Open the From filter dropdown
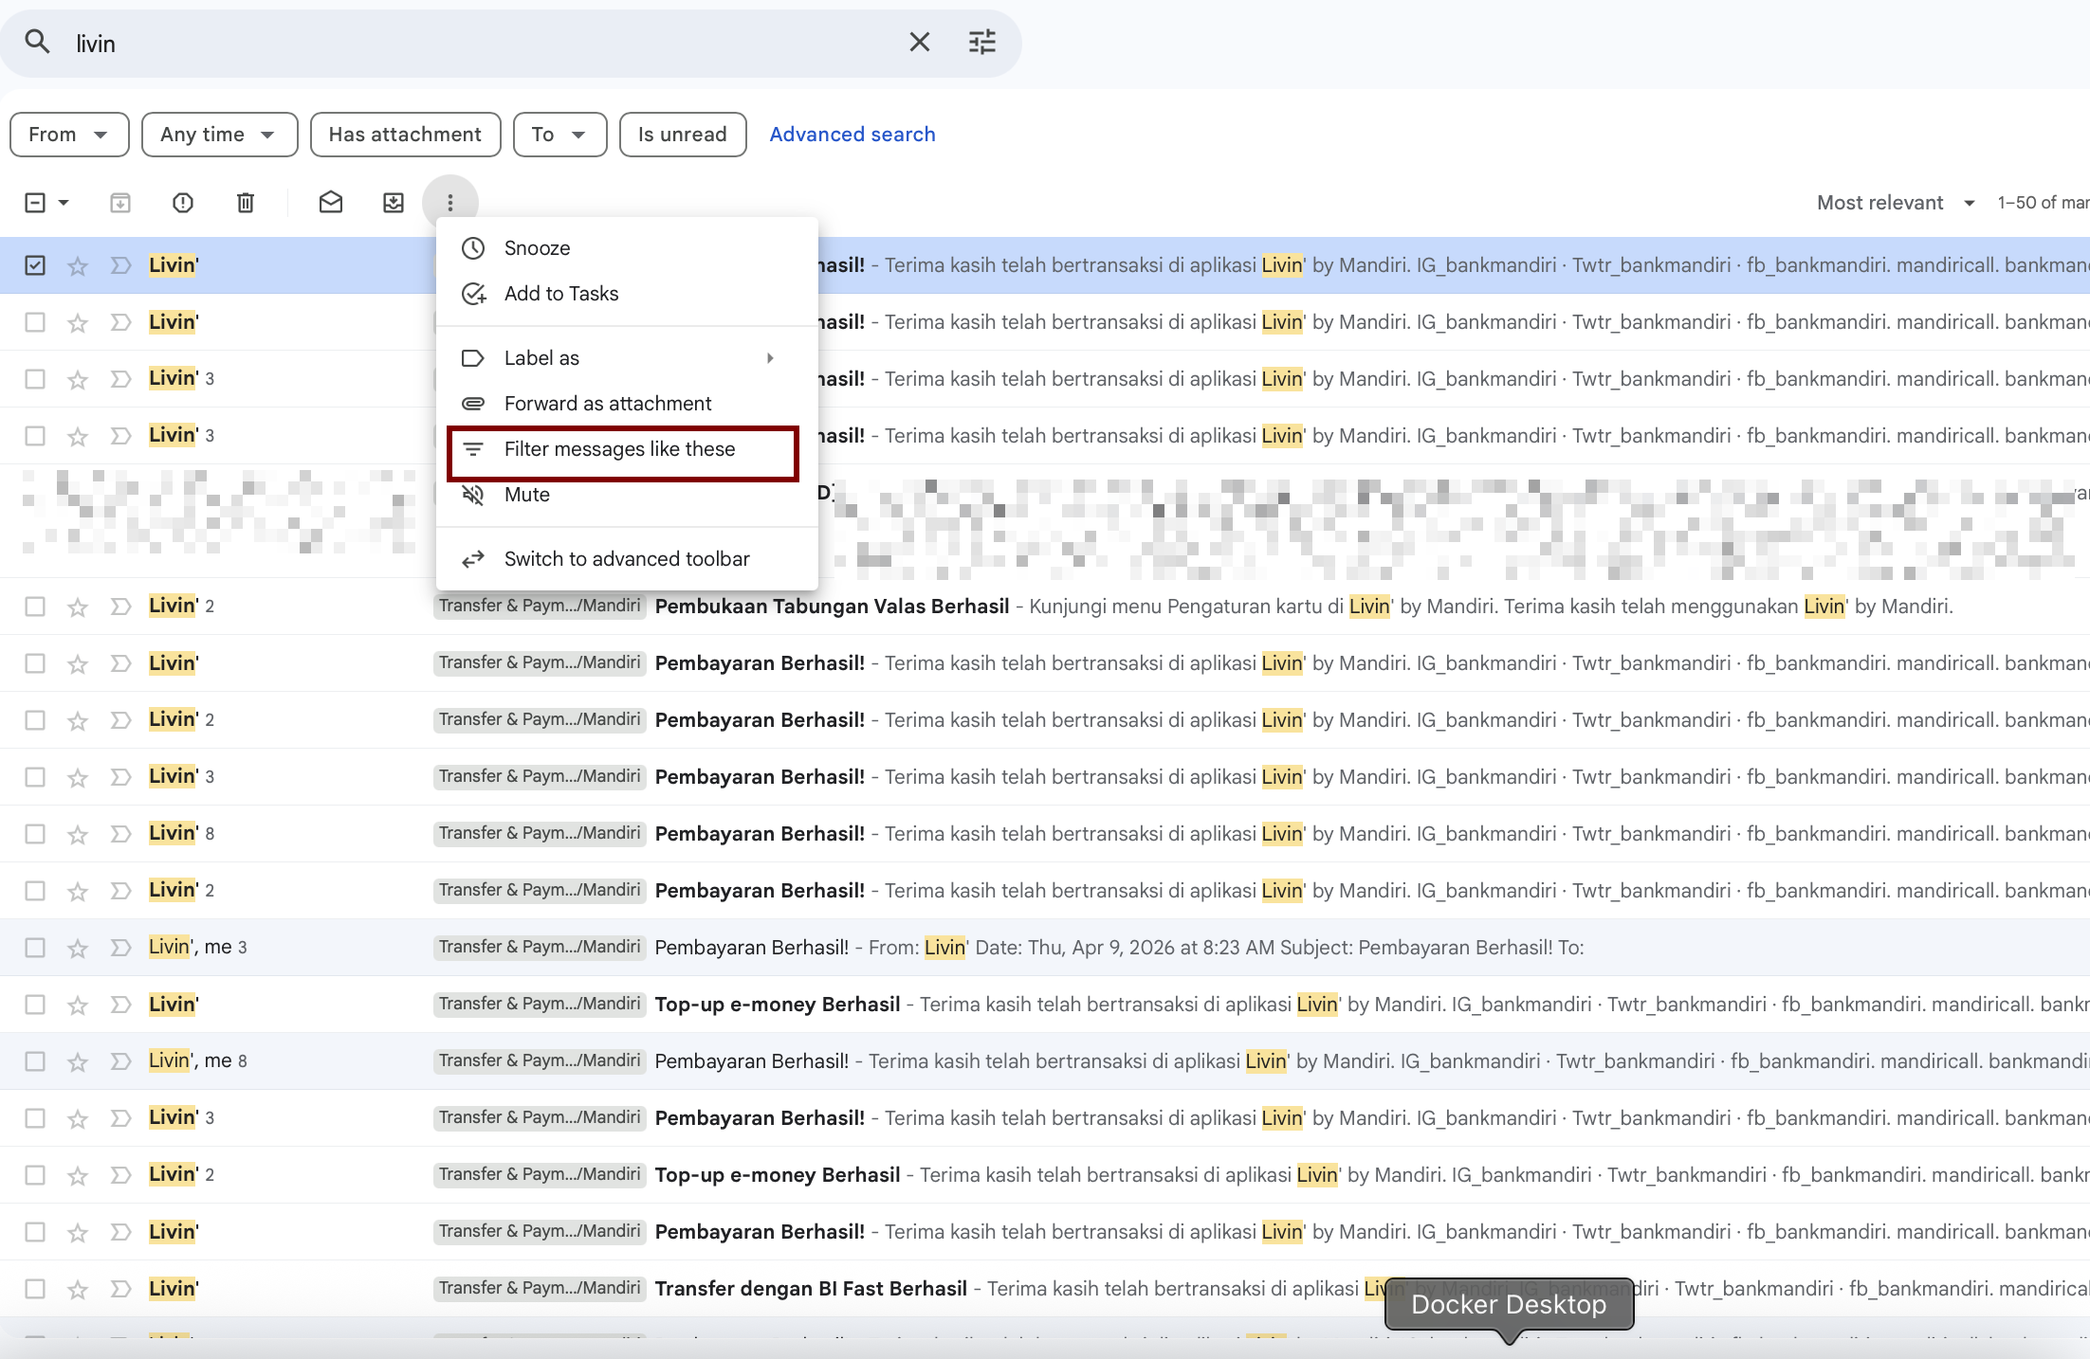This screenshot has height=1359, width=2090. tap(69, 135)
